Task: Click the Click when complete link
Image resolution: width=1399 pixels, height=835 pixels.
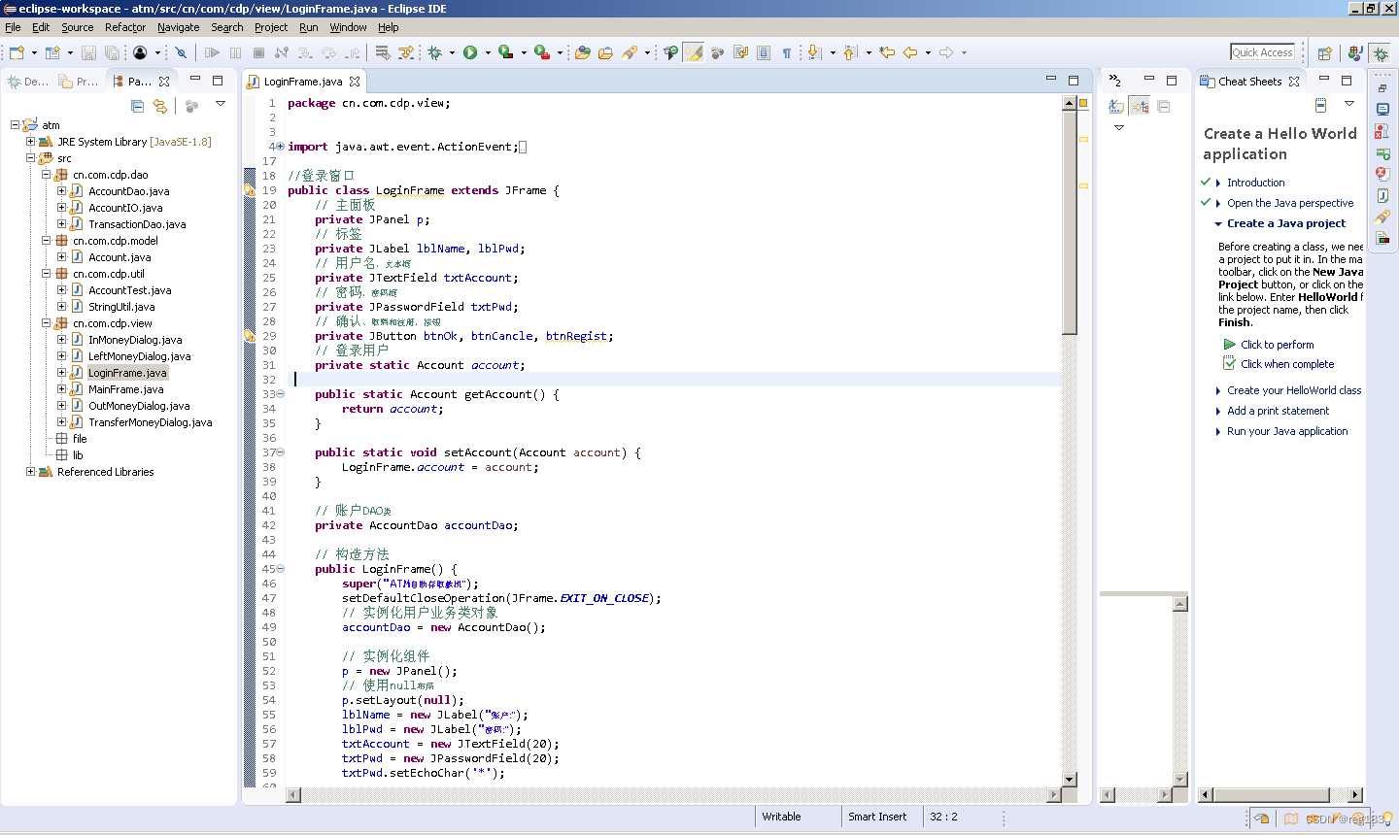Action: [x=1287, y=364]
